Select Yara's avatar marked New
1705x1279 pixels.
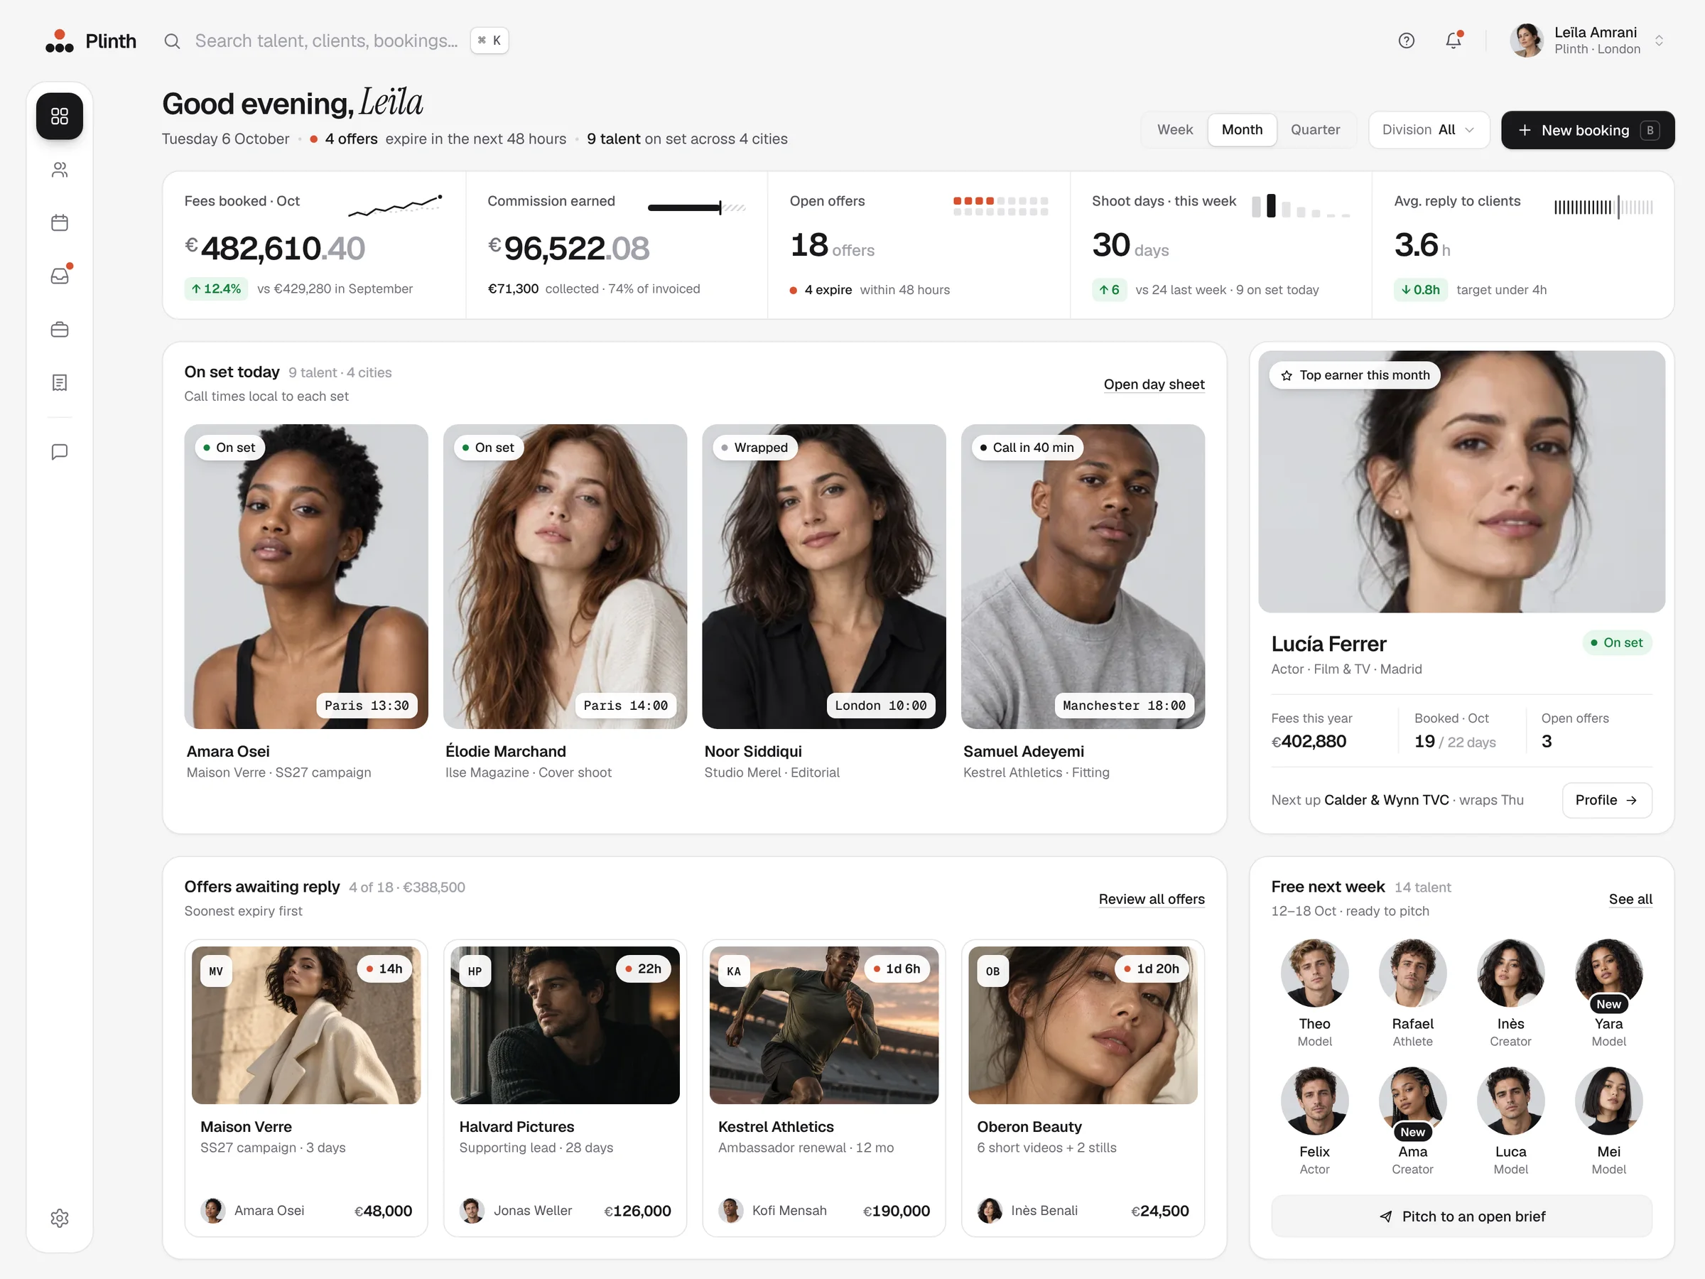(x=1608, y=973)
